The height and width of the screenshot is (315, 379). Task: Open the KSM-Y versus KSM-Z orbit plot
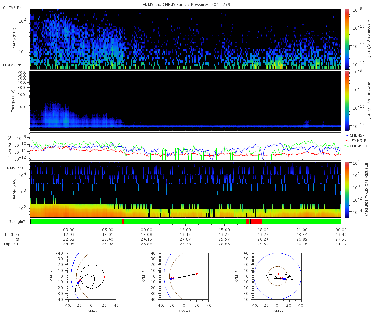[x=278, y=276]
